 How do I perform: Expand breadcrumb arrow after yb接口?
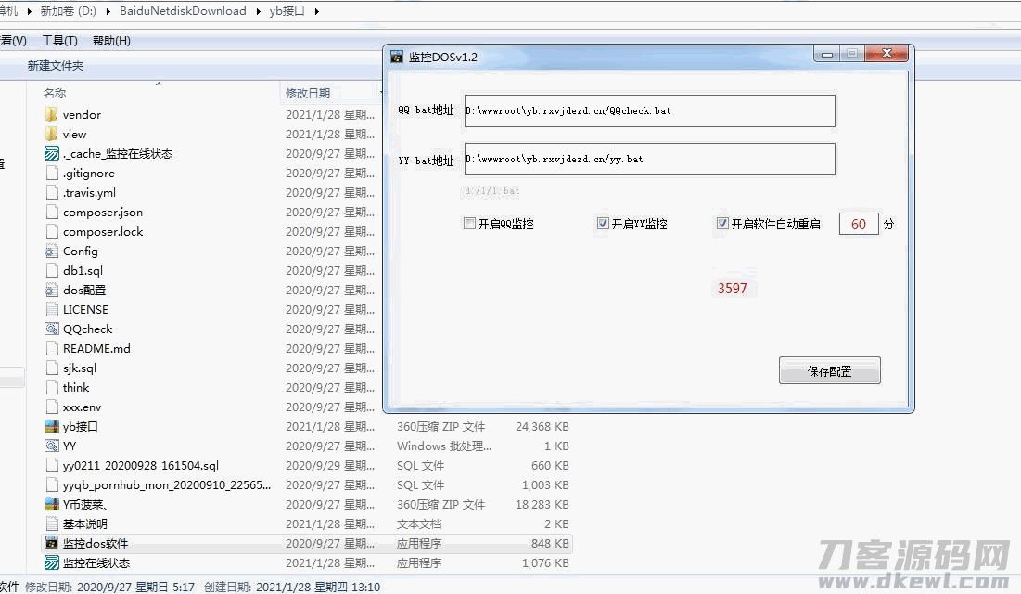[317, 11]
